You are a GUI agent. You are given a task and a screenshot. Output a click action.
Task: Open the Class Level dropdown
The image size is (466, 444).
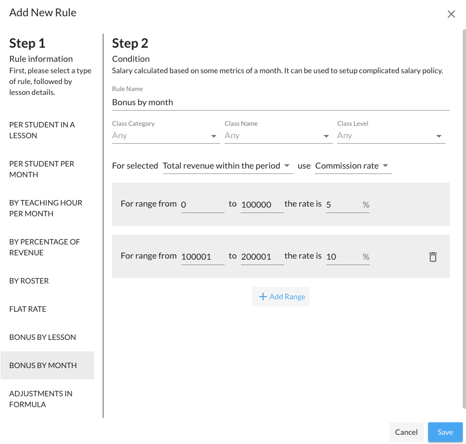pos(390,136)
